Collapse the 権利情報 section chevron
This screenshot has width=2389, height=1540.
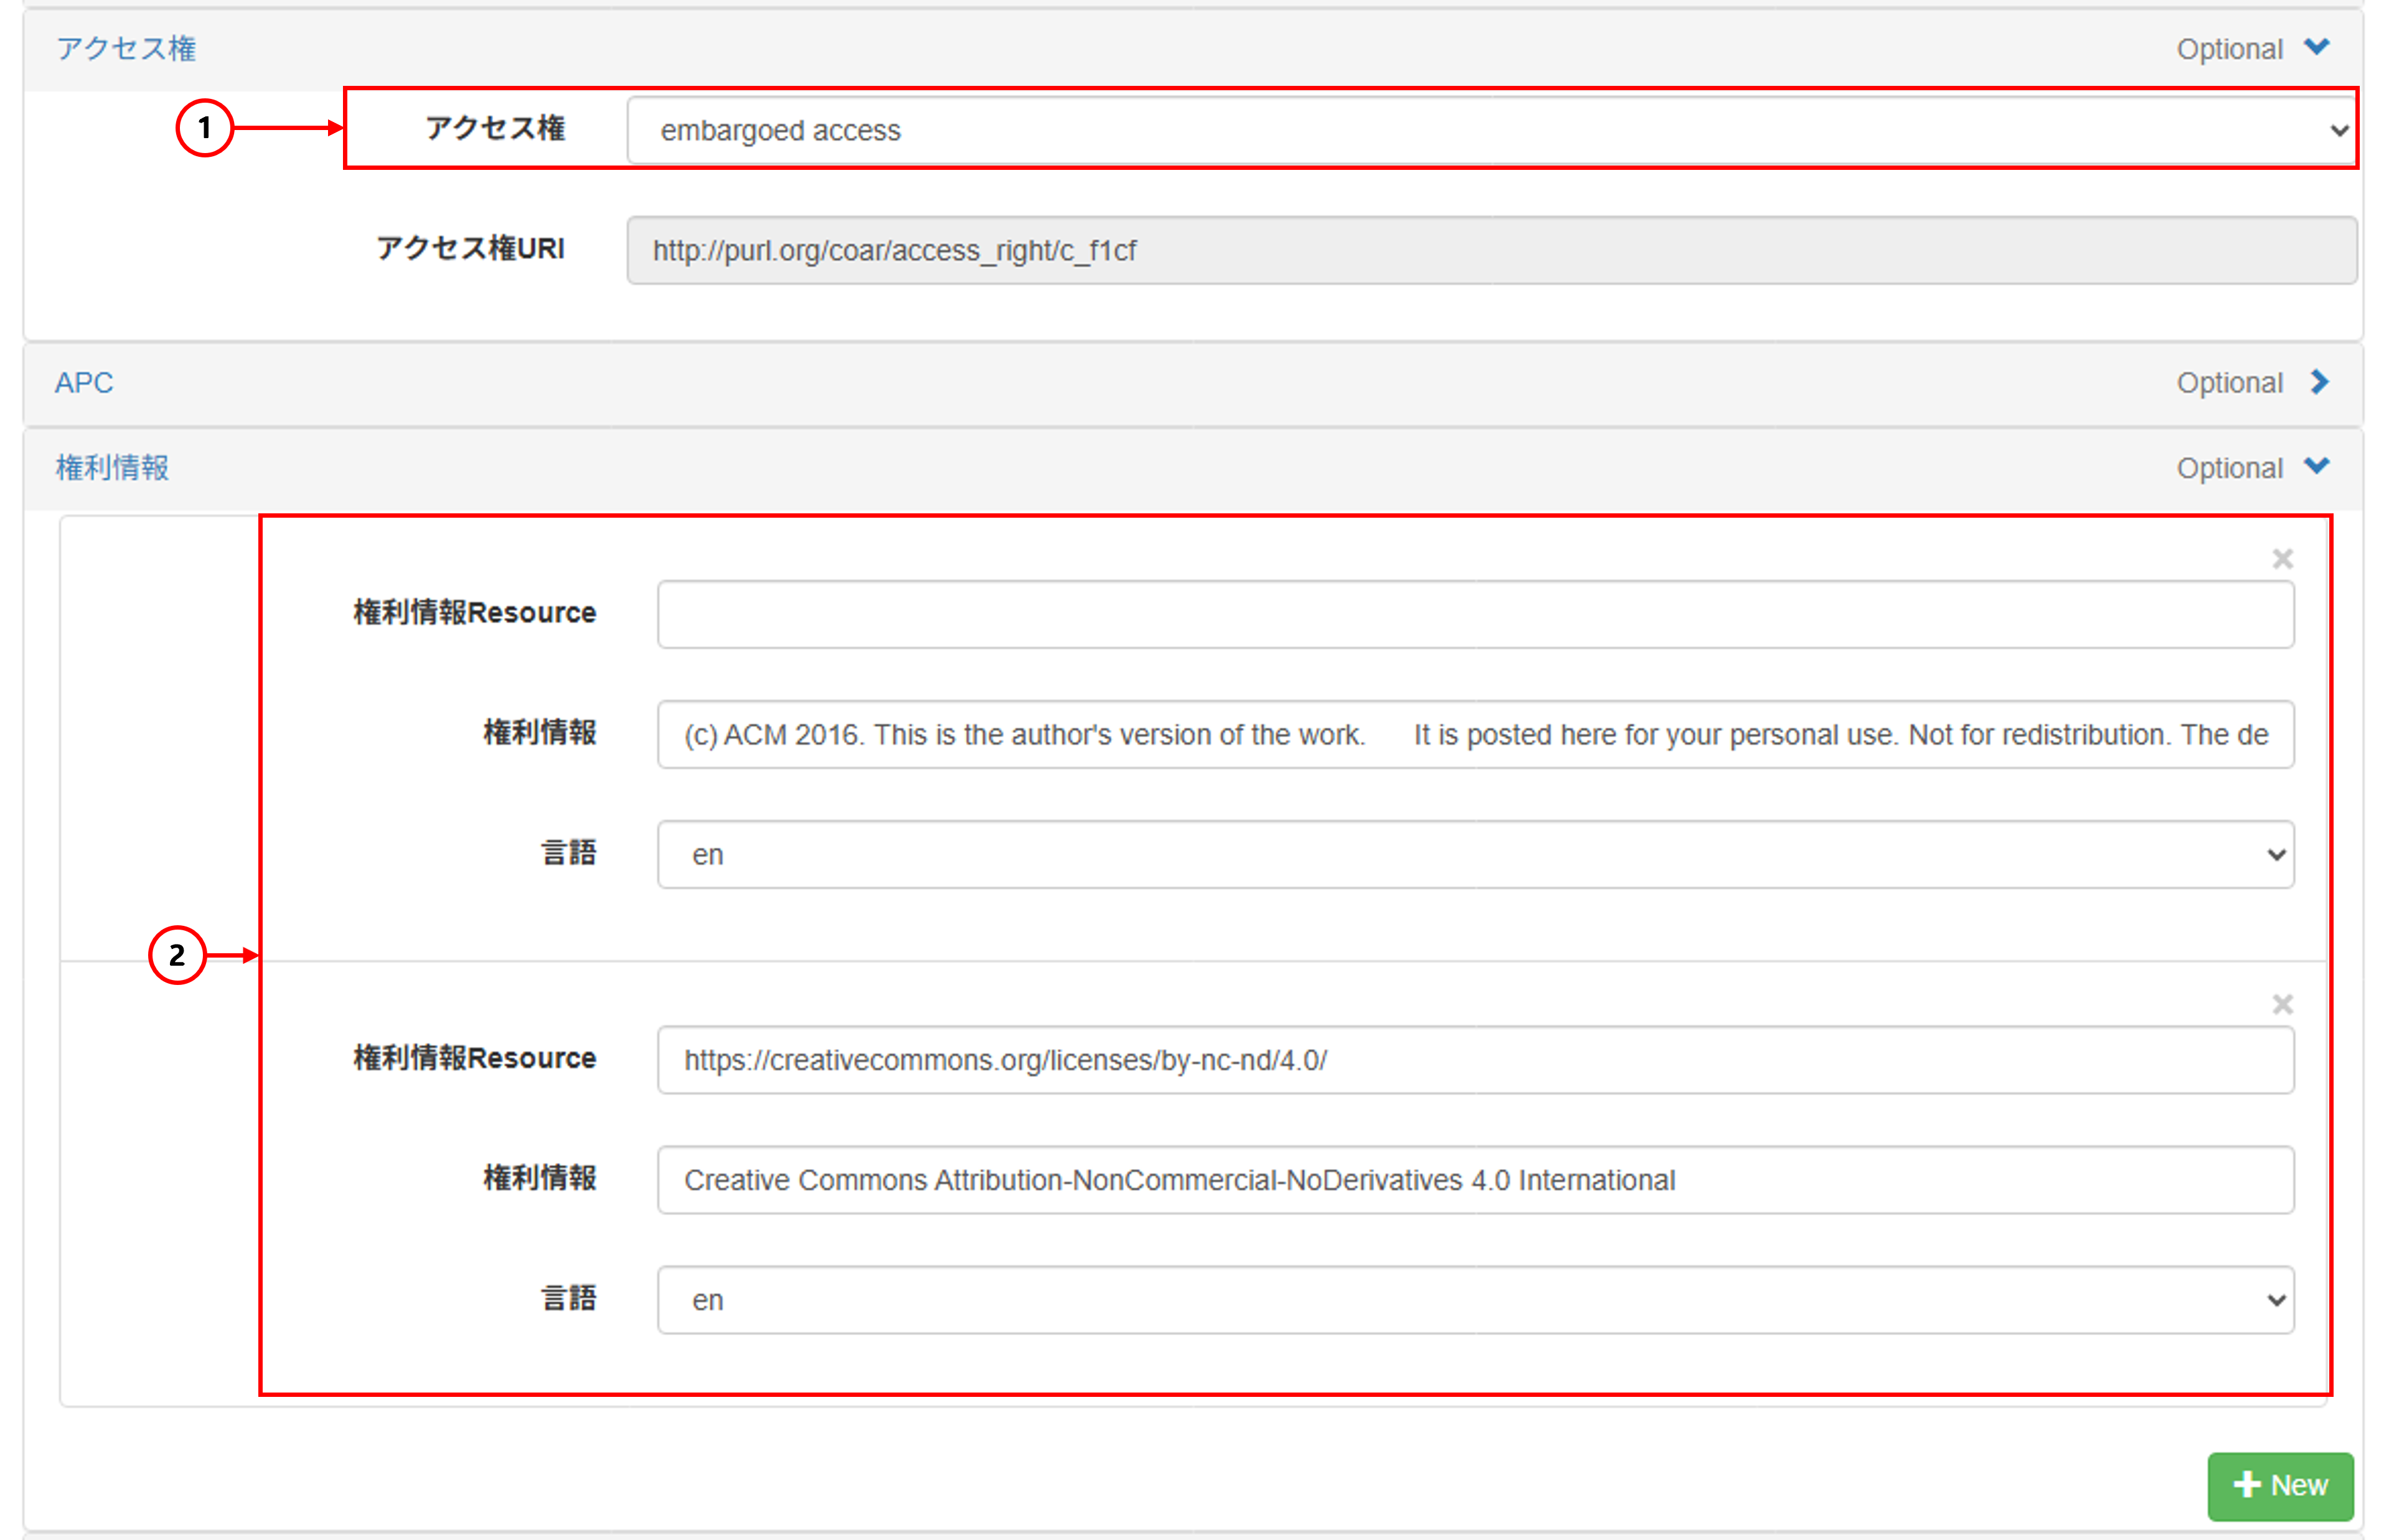coord(2316,466)
